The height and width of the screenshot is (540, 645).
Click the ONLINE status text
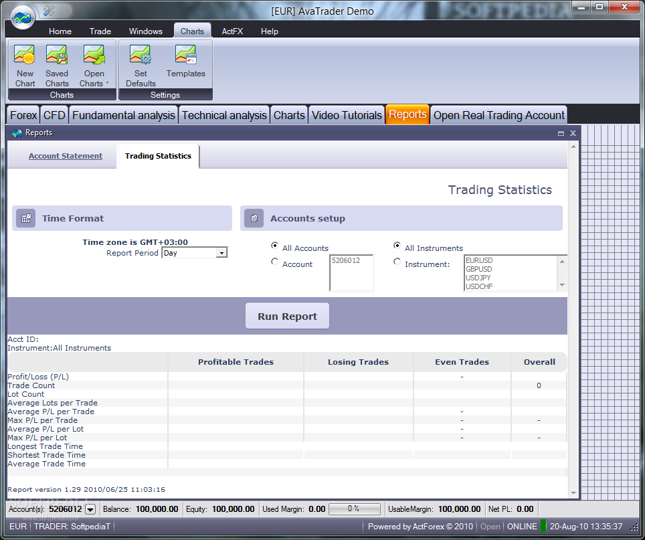tap(522, 527)
